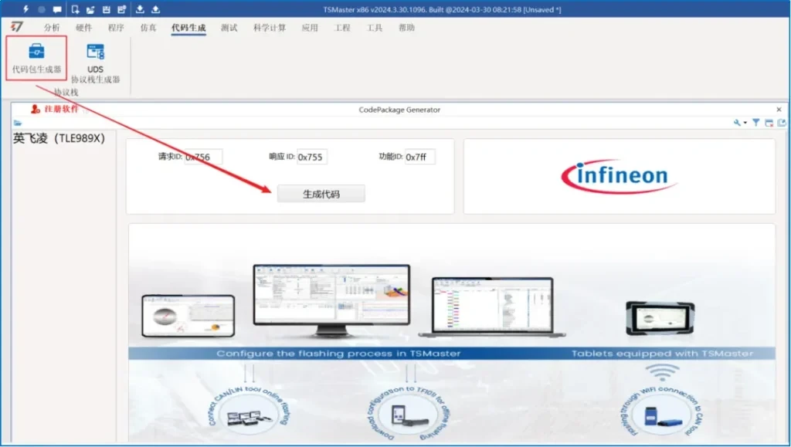Click the lightning bolt connect icon
This screenshot has width=791, height=447.
click(x=26, y=9)
